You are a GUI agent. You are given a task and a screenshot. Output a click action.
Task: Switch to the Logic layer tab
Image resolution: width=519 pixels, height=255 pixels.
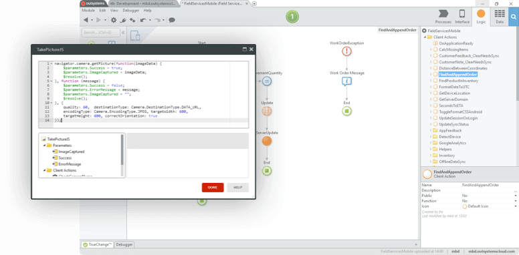coord(481,17)
